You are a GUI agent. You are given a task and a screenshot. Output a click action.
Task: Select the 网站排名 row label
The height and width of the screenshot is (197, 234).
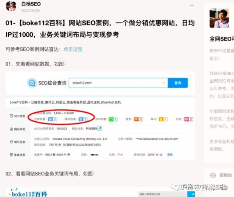[x=18, y=129]
